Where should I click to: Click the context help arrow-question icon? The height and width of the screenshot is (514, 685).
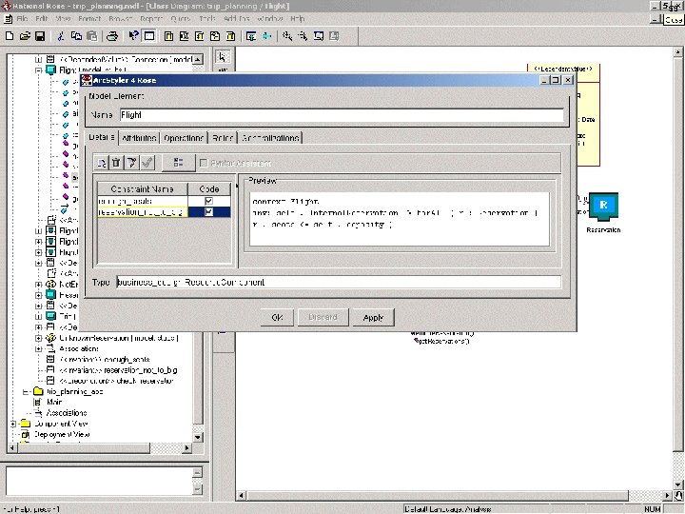pos(133,36)
